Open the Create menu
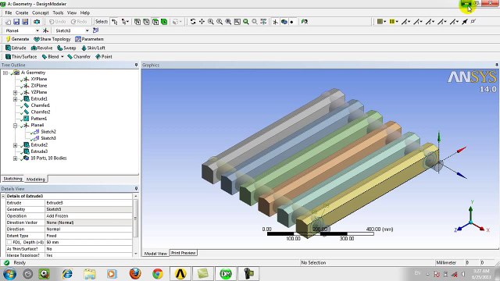 click(22, 12)
